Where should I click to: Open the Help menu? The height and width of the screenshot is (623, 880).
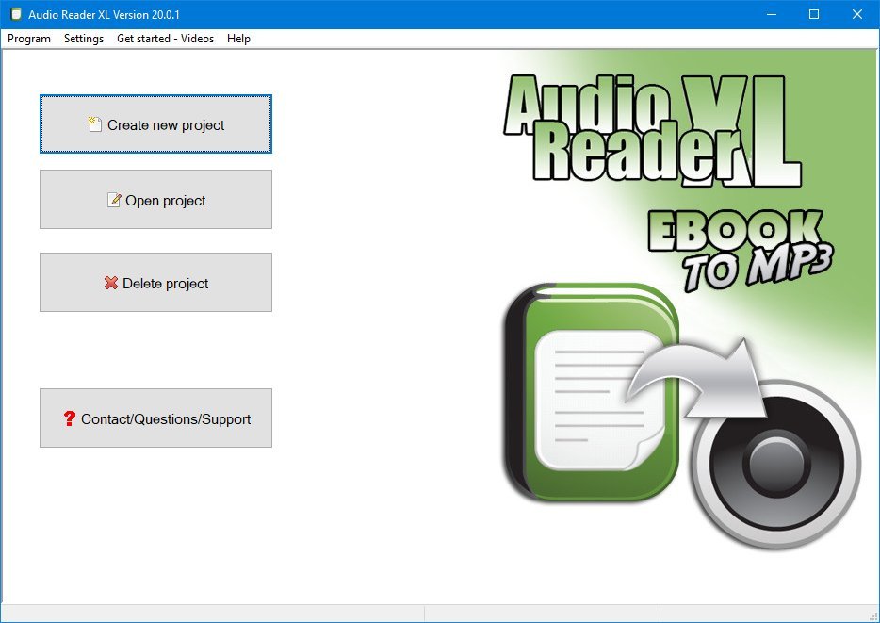click(238, 39)
